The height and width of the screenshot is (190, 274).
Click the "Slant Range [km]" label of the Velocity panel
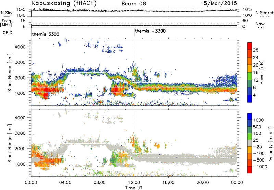(10, 143)
